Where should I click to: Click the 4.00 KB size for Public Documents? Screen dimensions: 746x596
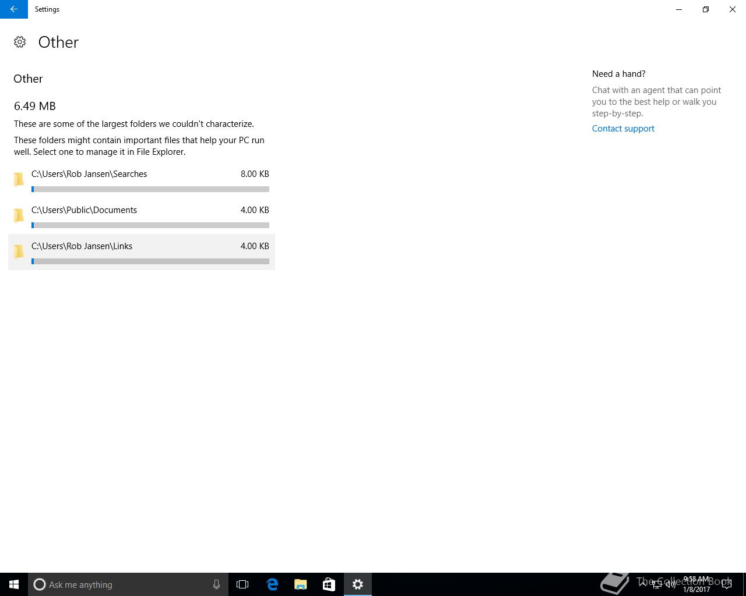point(255,210)
